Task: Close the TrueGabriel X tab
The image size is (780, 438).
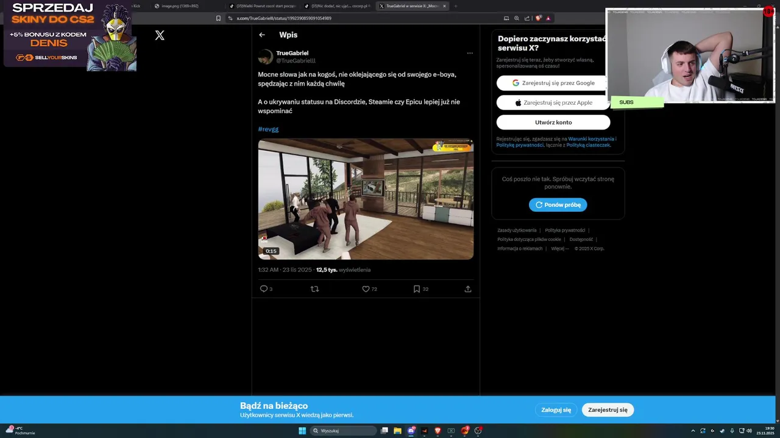Action: [x=444, y=6]
